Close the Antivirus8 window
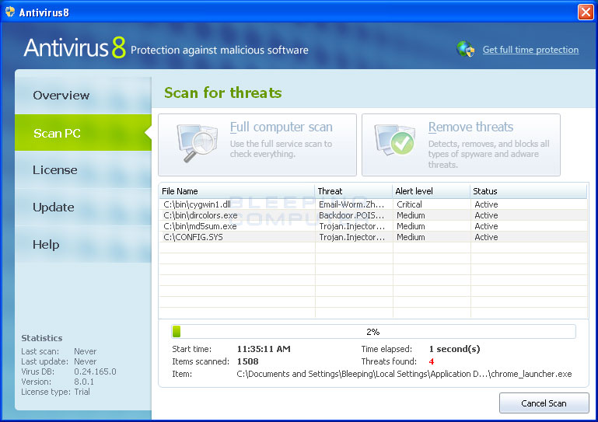This screenshot has height=422, width=598. [x=586, y=12]
